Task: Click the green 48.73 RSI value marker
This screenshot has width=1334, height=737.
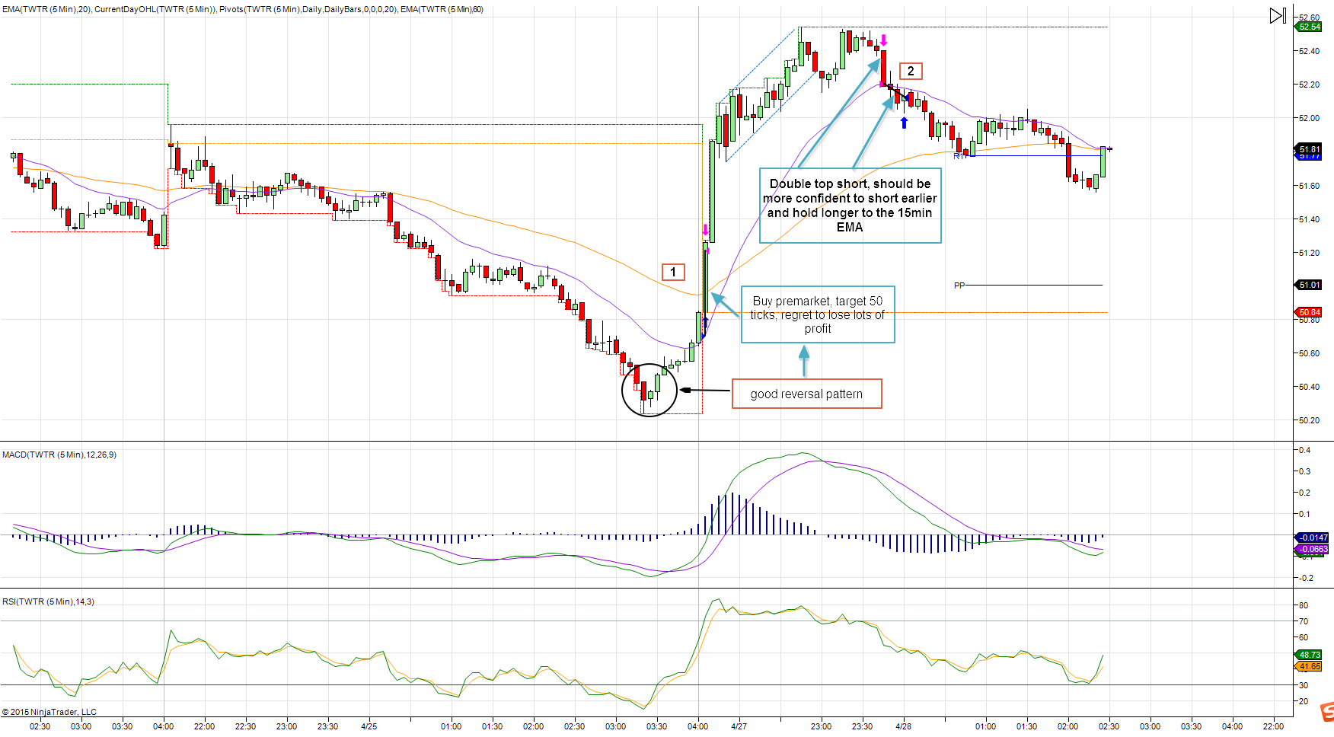Action: tap(1309, 655)
